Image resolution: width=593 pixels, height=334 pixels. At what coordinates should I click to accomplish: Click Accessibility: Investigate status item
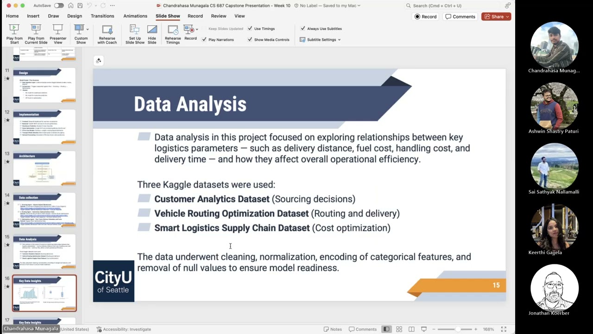pyautogui.click(x=124, y=329)
